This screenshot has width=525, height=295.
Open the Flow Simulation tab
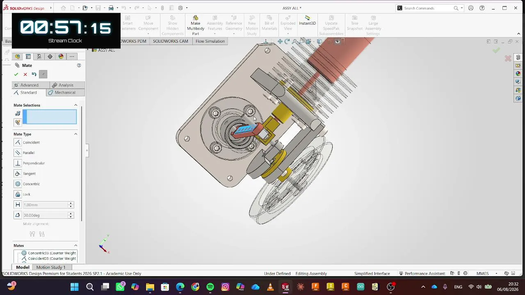click(x=210, y=41)
